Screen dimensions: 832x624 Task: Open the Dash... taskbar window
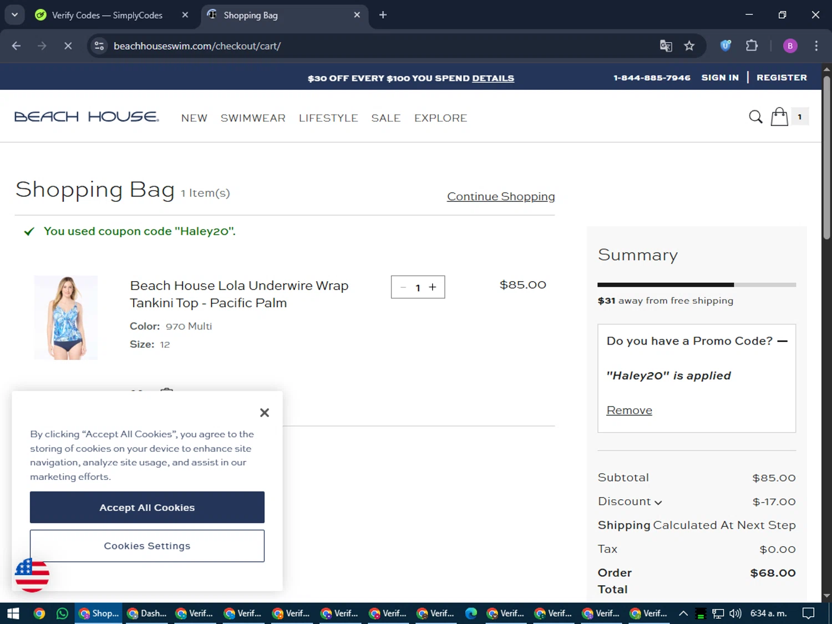[147, 613]
